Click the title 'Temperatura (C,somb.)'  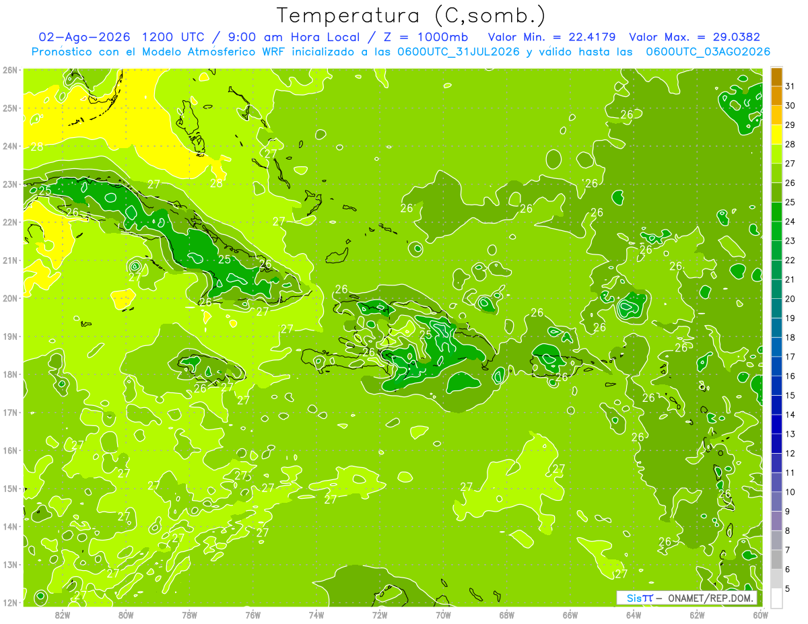click(411, 15)
